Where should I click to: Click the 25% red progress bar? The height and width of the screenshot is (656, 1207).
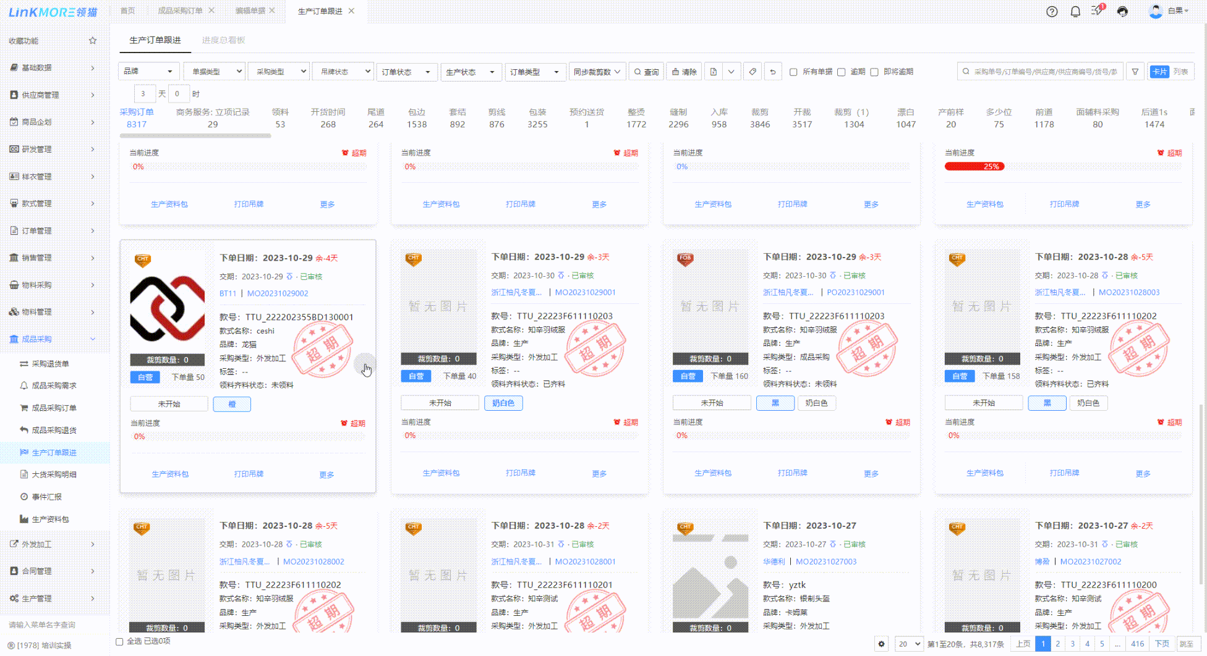(974, 167)
